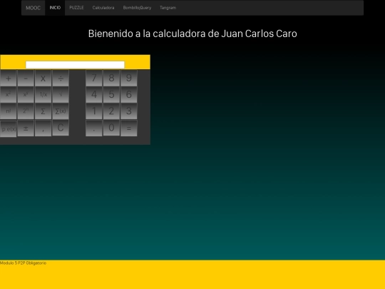
Task: Focus the white calculator display field
Action: (75, 65)
